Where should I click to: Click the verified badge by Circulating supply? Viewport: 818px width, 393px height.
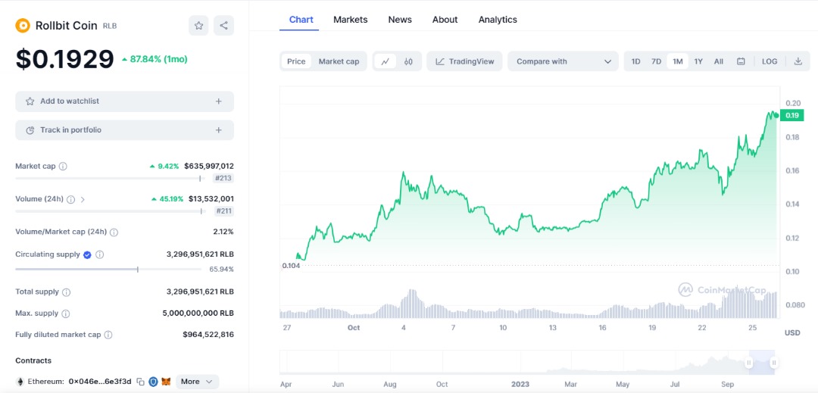(x=87, y=255)
